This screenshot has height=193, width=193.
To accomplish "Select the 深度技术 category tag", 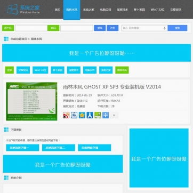I will (74, 70).
